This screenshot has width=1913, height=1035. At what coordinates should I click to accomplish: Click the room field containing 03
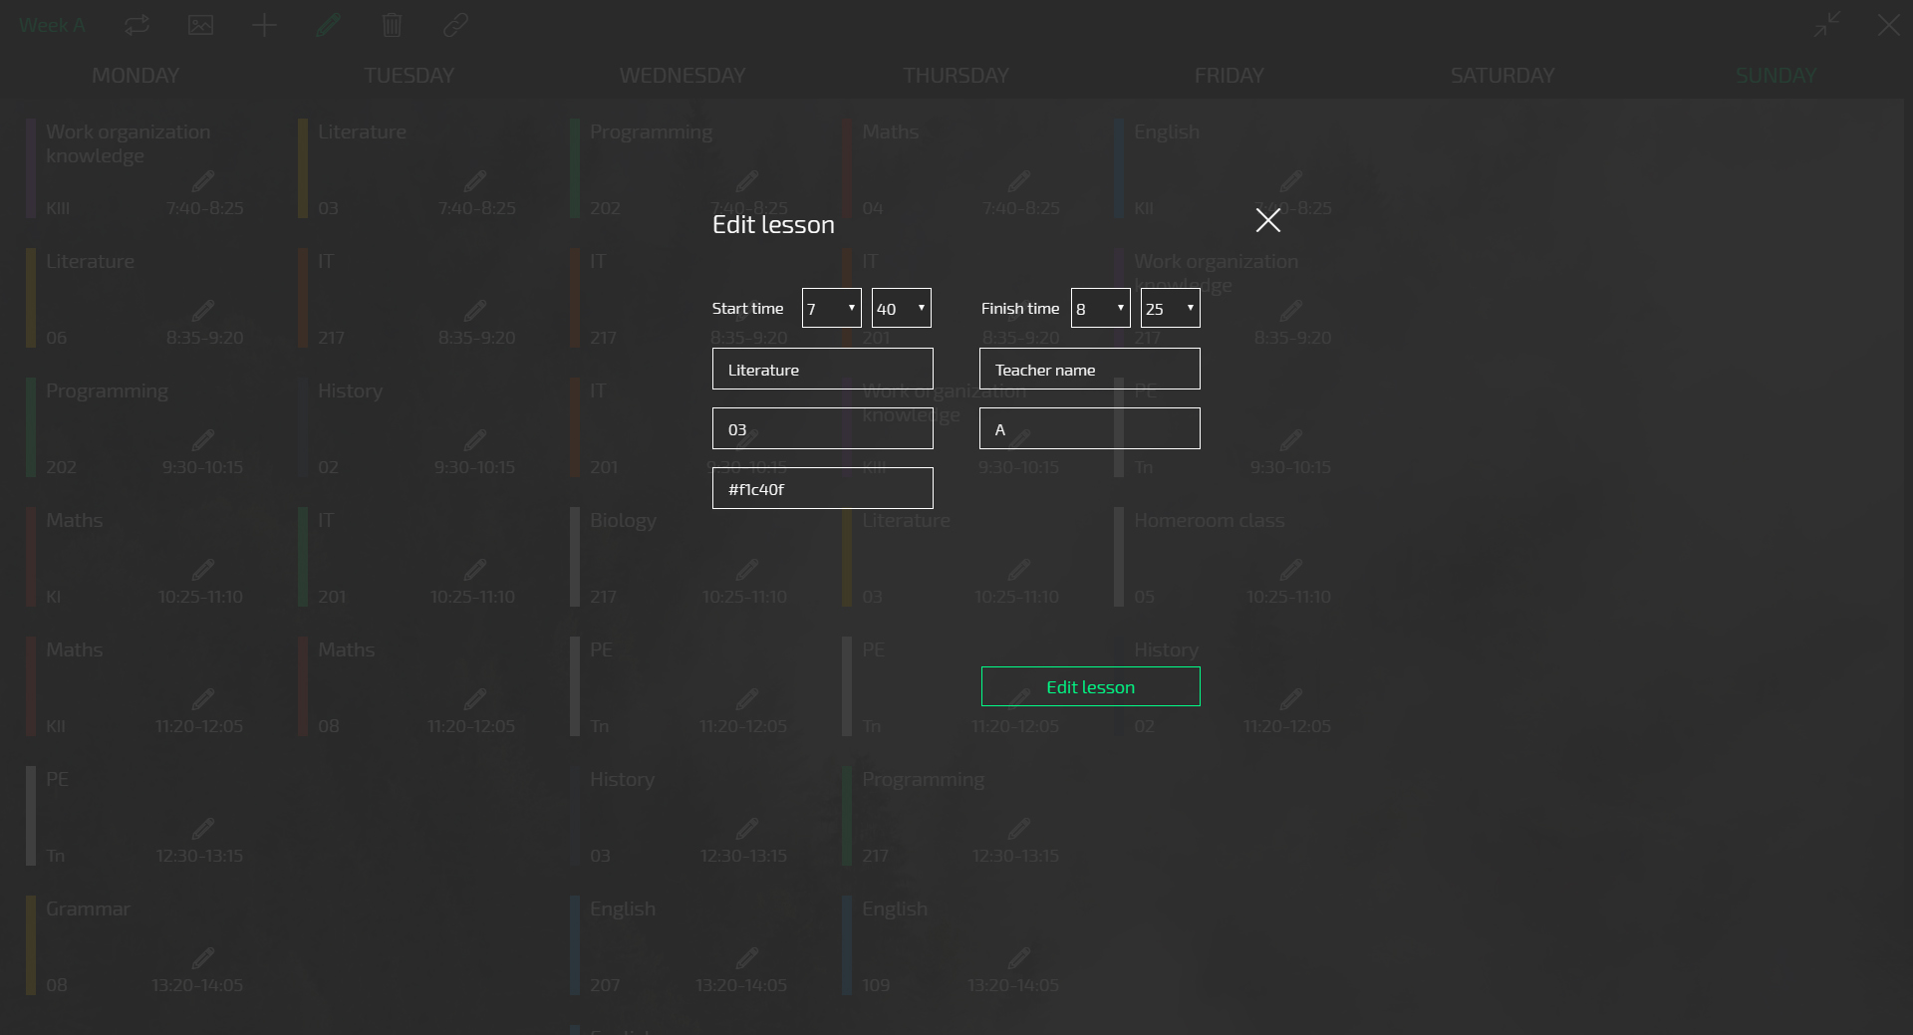click(822, 428)
